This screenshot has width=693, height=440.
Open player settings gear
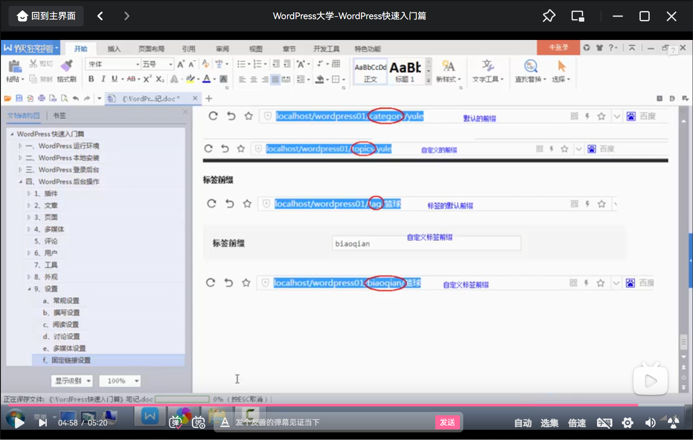tap(628, 423)
